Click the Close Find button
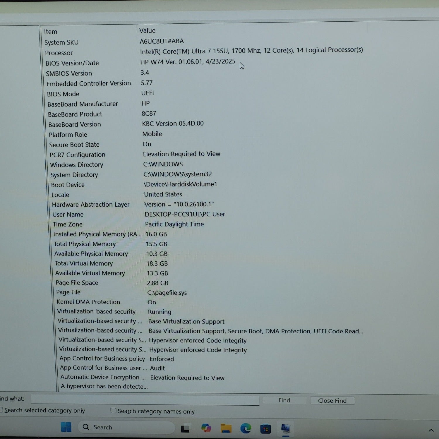The image size is (439, 439). coord(332,401)
